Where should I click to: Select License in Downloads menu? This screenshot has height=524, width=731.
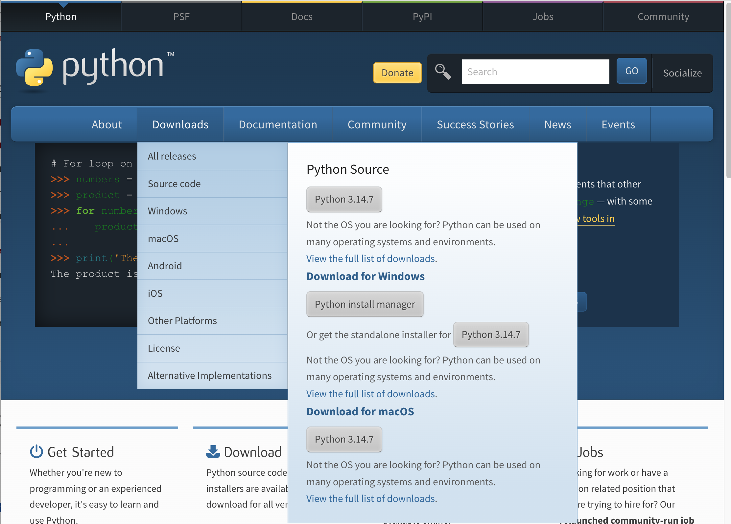click(x=212, y=348)
